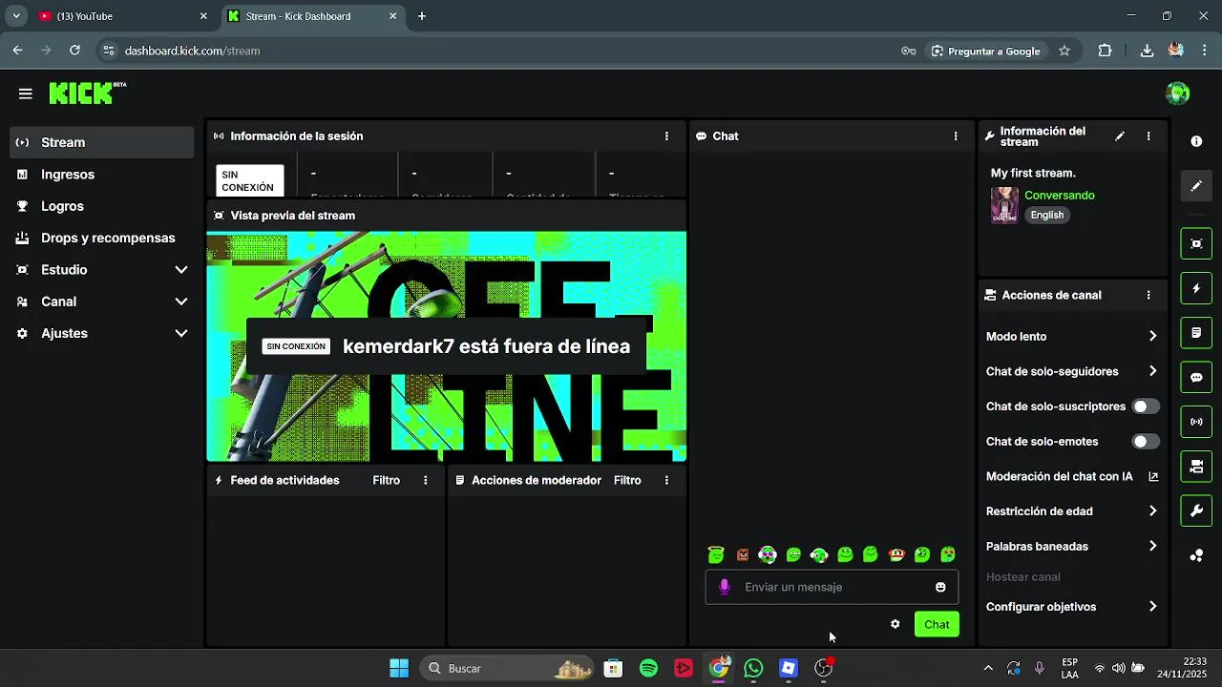Click the taskbar Buscar search box

click(x=508, y=669)
